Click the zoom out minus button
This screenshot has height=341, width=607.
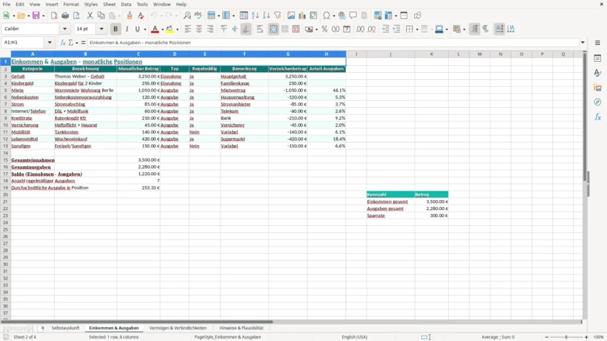pyautogui.click(x=547, y=337)
